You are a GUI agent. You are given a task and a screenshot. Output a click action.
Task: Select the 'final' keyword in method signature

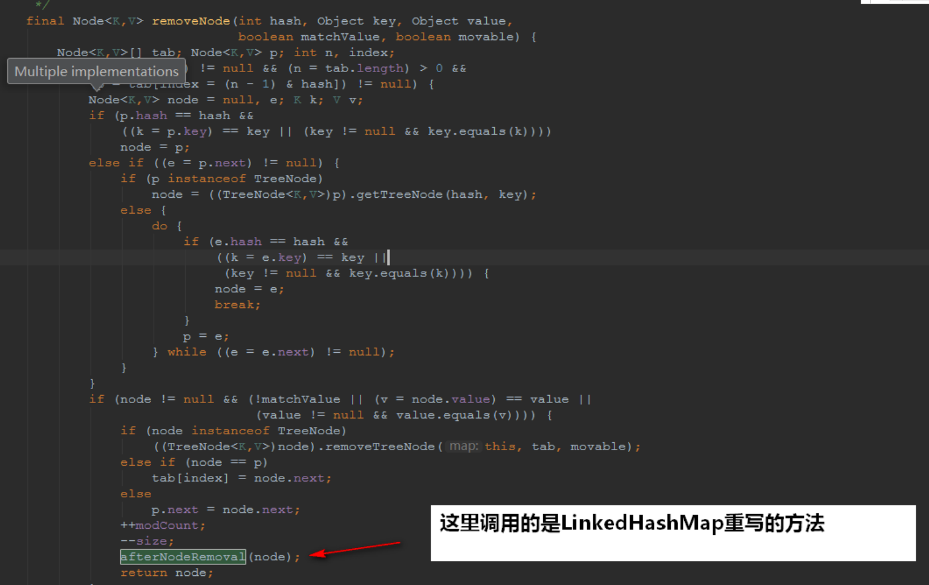pos(45,21)
